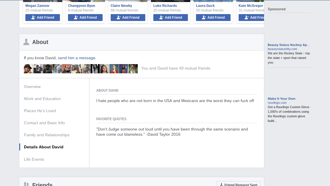Add Laura Guck as a friend
Screen dimensions: 330x186
[x=213, y=18]
